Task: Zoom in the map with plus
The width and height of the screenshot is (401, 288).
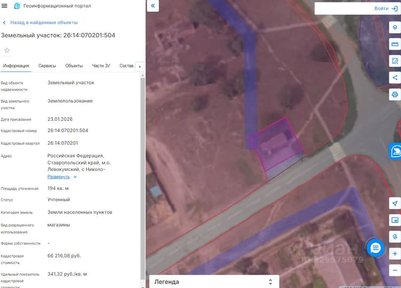Action: coord(395,253)
